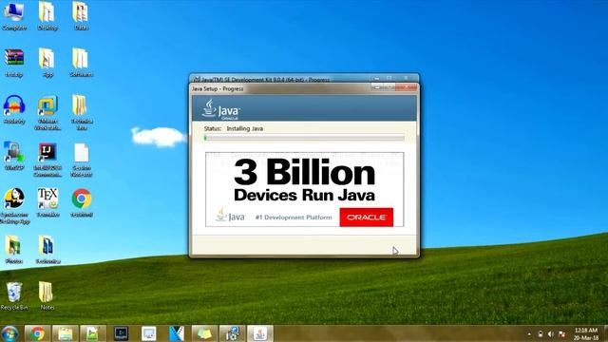Open the volume control tray icon

551,333
